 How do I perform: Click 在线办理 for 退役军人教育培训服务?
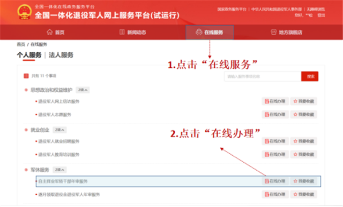pyautogui.click(x=275, y=155)
